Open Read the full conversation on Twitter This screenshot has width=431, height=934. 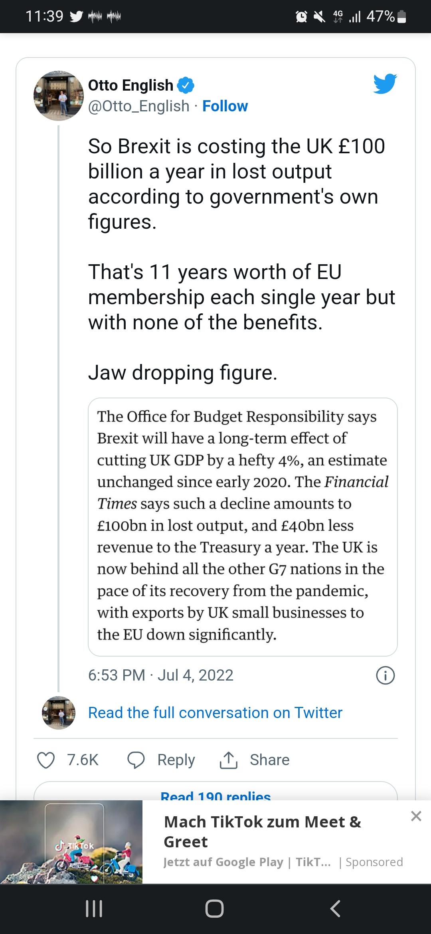[215, 713]
